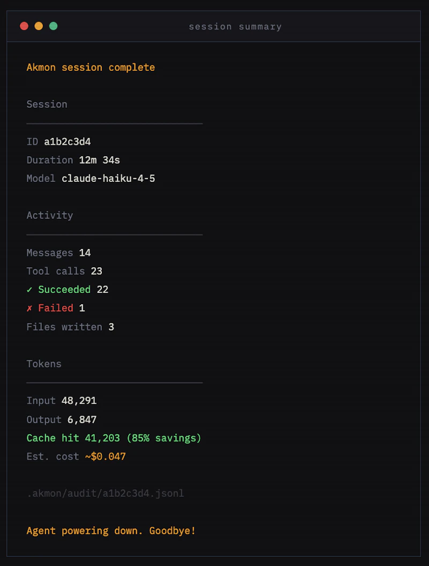Viewport: 429px width, 566px height.
Task: Click the model name claude-haiku-4-5
Action: (x=108, y=178)
